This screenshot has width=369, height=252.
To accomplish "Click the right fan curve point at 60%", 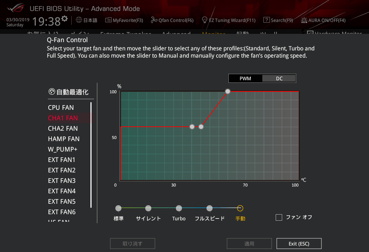I will click(x=201, y=127).
